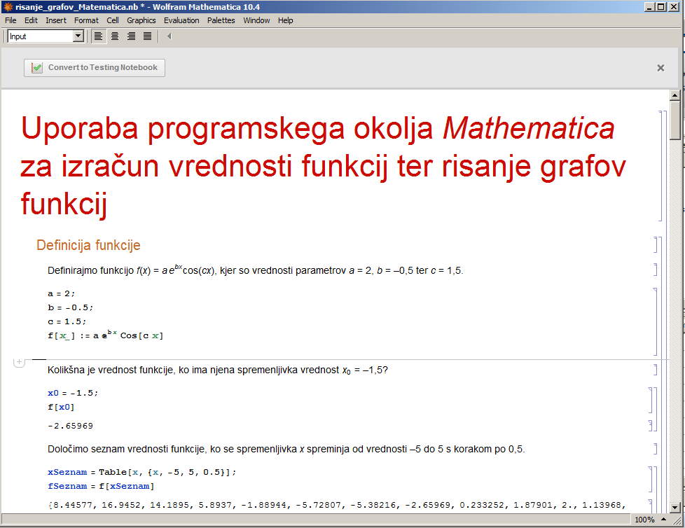Open the Cell menu
Image resolution: width=685 pixels, height=528 pixels.
point(113,20)
